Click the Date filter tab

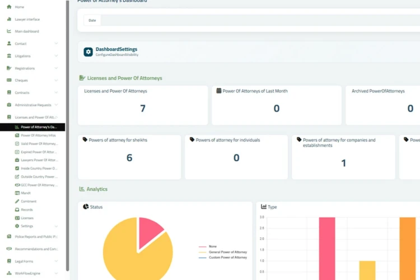point(92,20)
